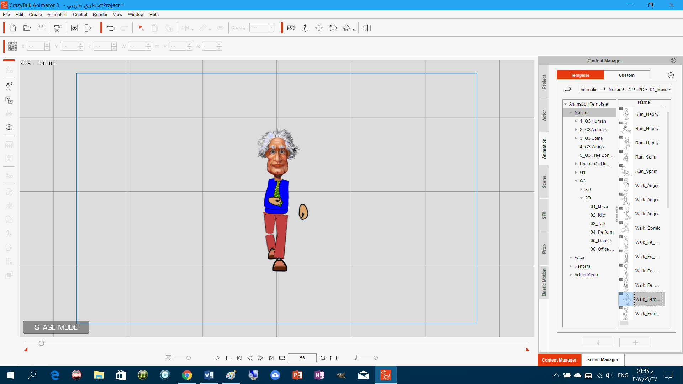The image size is (683, 384).
Task: Click the Apply down-arrow button
Action: click(x=598, y=342)
